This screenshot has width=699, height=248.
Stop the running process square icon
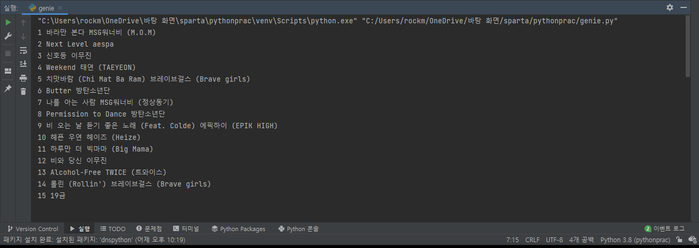coord(8,54)
